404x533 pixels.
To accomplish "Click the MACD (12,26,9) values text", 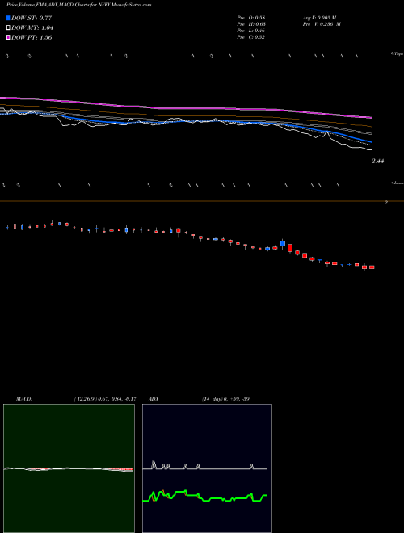I will tap(105, 399).
